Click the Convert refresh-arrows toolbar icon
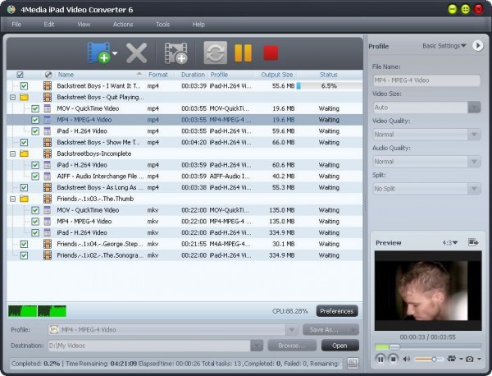This screenshot has height=376, width=492. 215,53
